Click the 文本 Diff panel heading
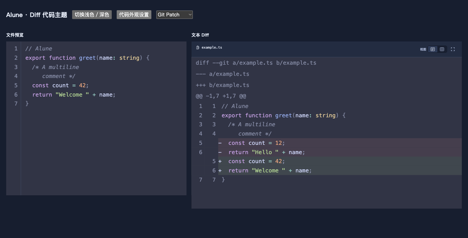Image resolution: width=468 pixels, height=238 pixels. [x=200, y=35]
